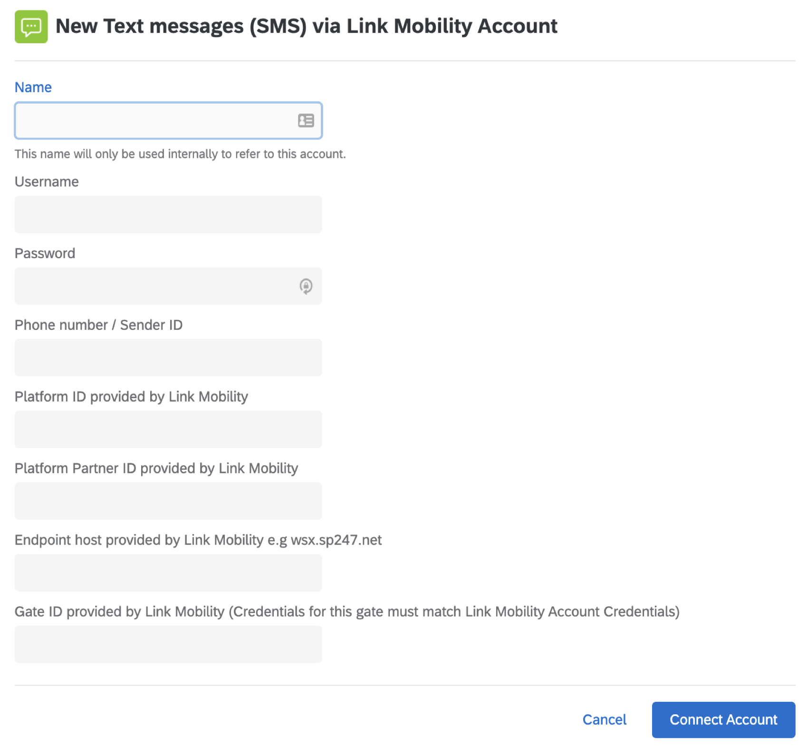
Task: Click the dialog title text
Action: coord(307,26)
